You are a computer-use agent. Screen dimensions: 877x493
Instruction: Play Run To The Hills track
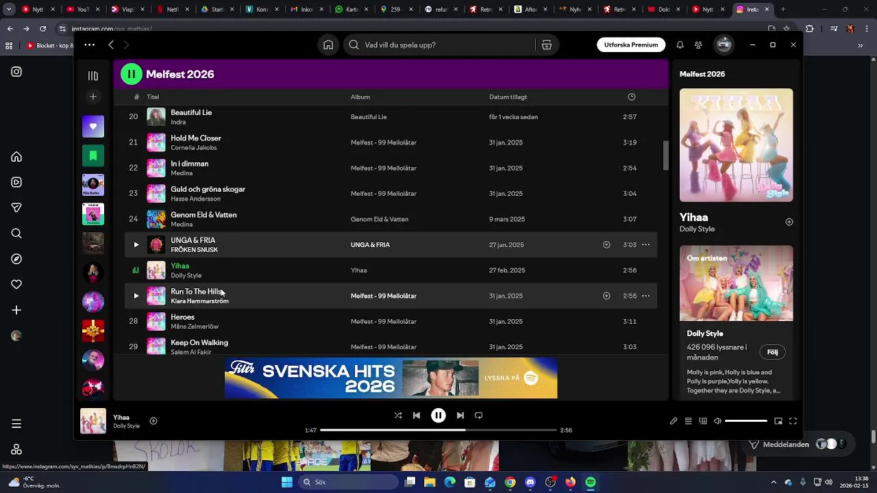click(136, 296)
